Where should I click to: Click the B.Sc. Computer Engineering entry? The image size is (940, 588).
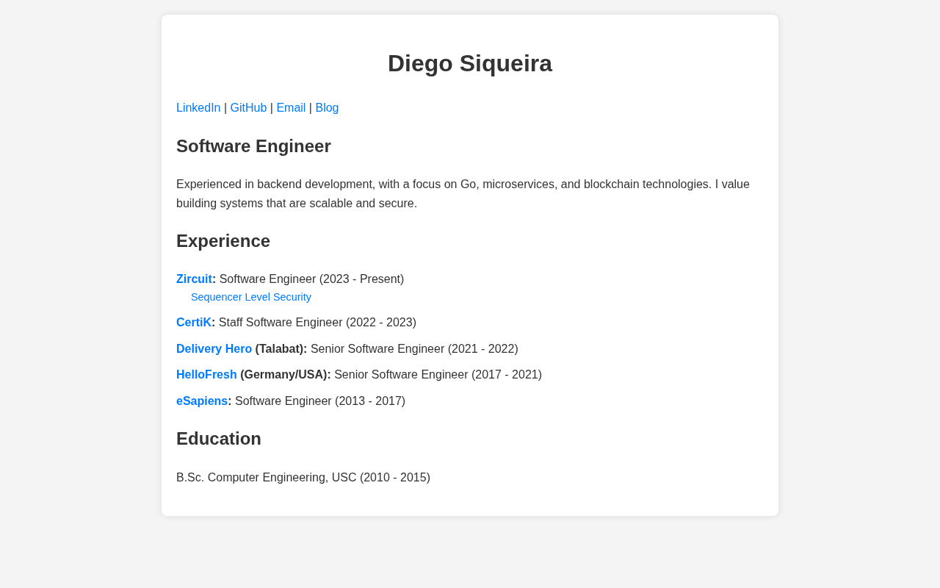click(303, 478)
